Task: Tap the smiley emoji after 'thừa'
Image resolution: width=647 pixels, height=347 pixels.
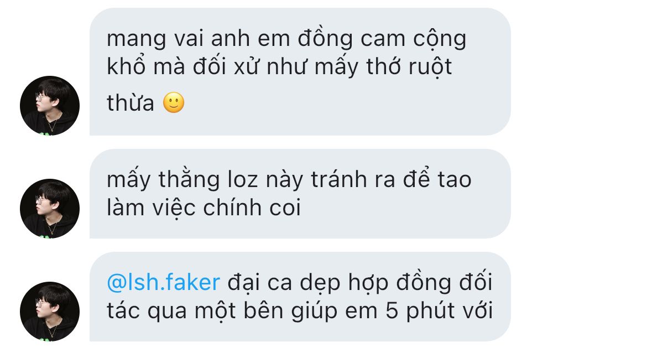Action: (174, 102)
